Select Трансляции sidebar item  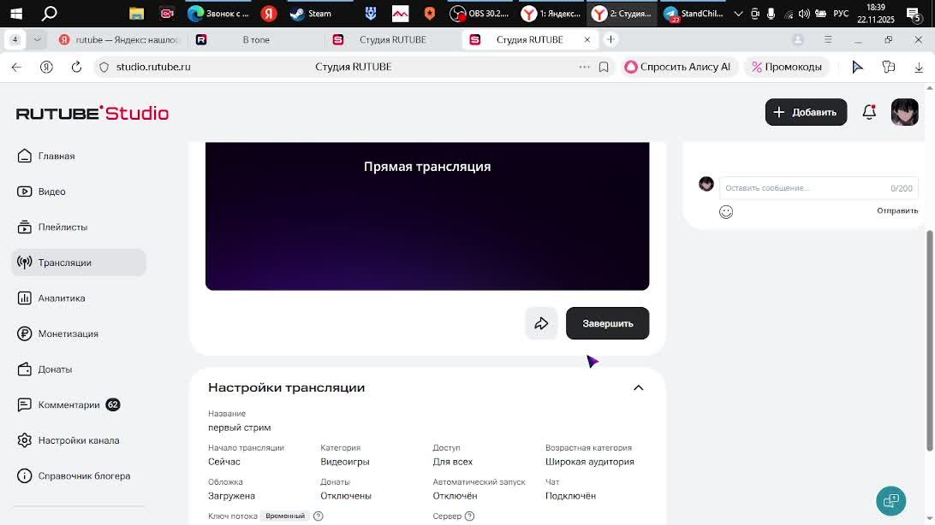pyautogui.click(x=79, y=262)
